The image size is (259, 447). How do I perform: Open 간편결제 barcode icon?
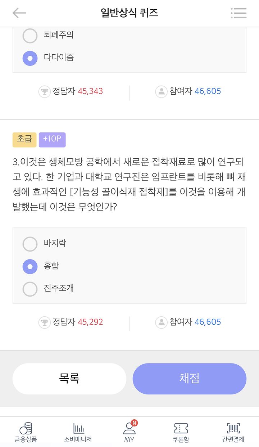pos(233,428)
